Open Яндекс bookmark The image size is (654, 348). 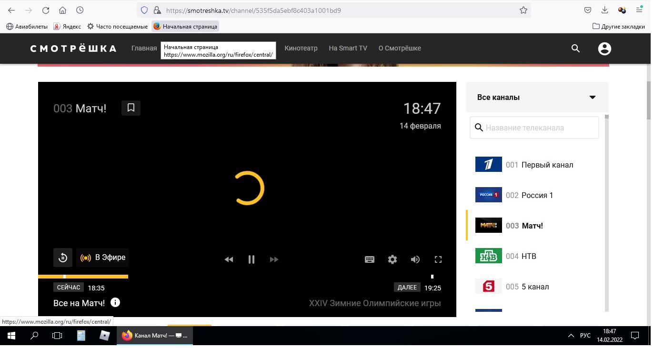(x=67, y=27)
